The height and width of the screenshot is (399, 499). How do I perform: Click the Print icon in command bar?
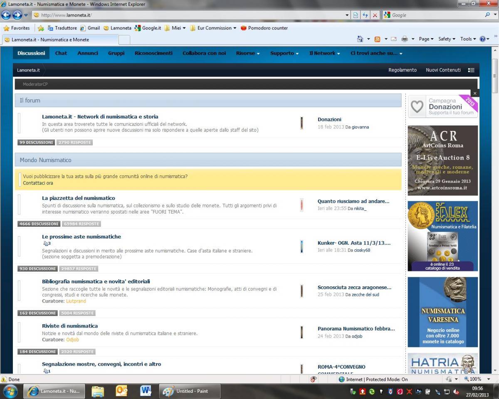pyautogui.click(x=404, y=39)
